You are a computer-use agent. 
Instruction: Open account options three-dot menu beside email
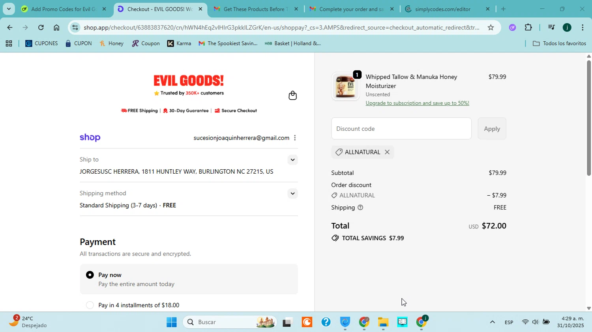[295, 138]
